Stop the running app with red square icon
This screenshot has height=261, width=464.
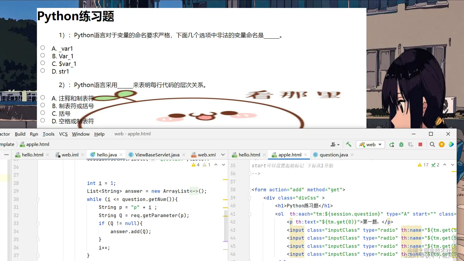(x=420, y=144)
